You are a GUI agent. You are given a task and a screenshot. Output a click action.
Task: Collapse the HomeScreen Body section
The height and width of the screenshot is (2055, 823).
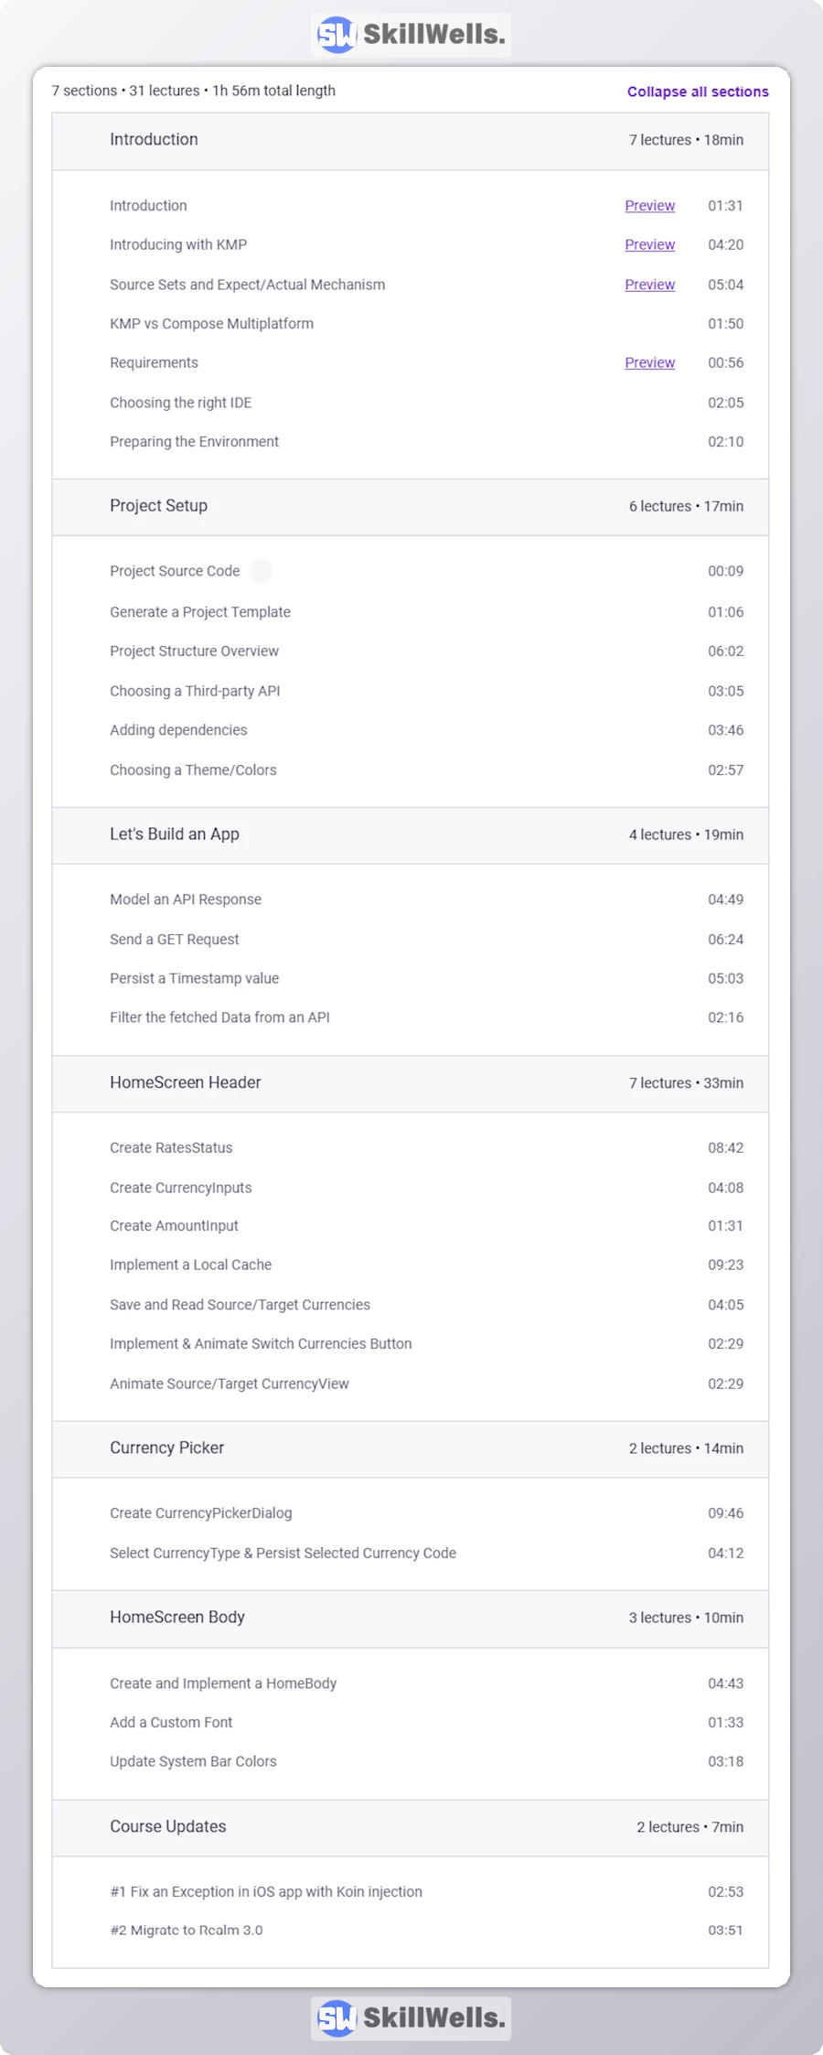tap(411, 1618)
